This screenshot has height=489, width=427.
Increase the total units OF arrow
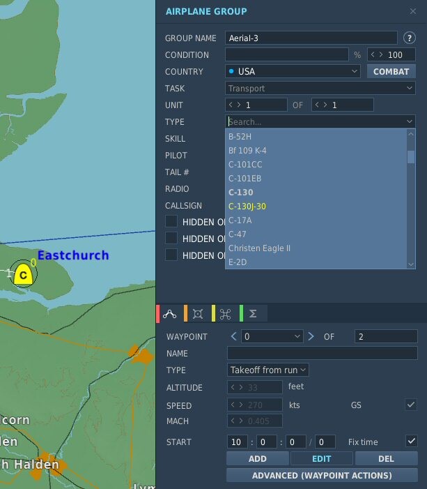(x=325, y=105)
